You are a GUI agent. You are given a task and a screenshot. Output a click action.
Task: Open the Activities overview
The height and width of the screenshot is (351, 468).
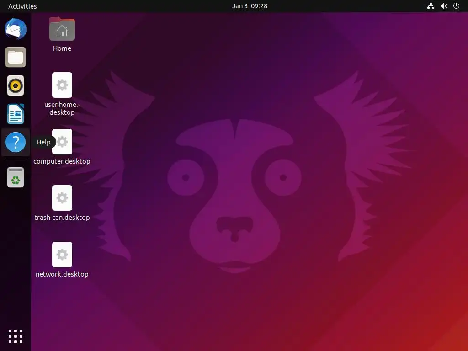click(22, 6)
